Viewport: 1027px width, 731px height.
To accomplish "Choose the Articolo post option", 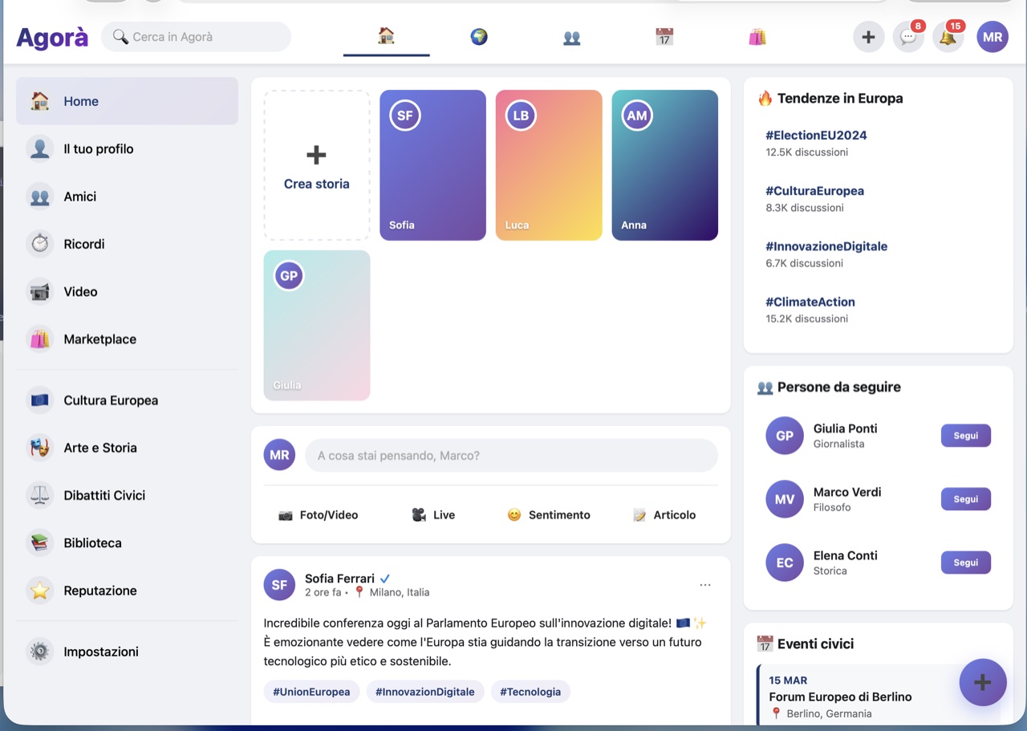I will (x=664, y=515).
